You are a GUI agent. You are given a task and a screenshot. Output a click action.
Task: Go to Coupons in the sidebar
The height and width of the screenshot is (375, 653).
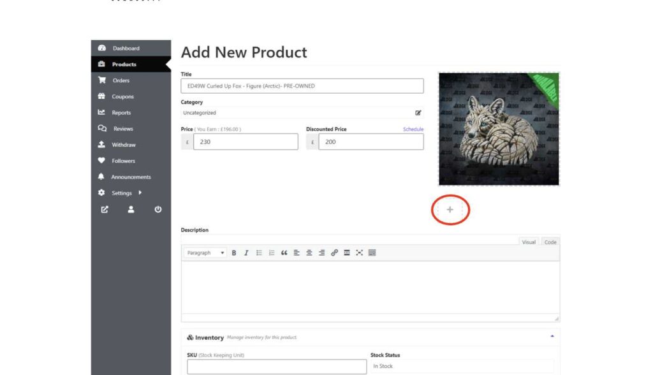(x=122, y=97)
